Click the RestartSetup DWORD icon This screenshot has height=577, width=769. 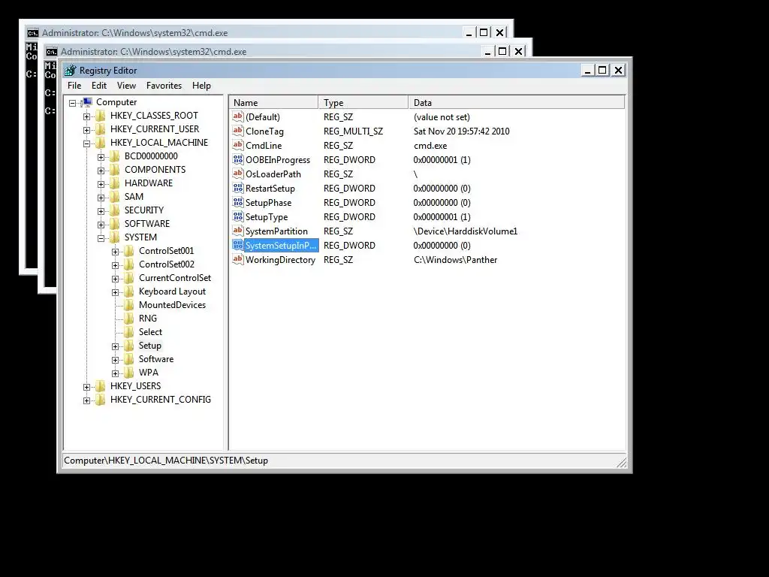click(238, 187)
